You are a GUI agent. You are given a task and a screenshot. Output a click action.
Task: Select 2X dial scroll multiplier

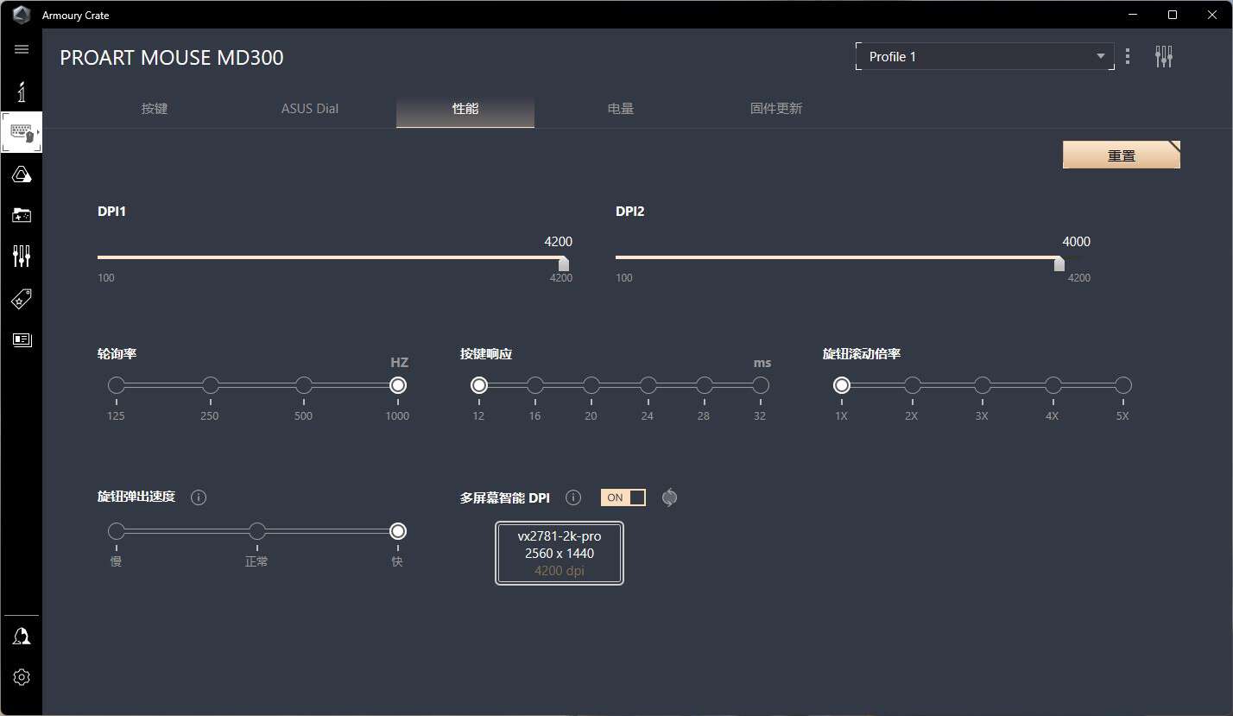[912, 385]
